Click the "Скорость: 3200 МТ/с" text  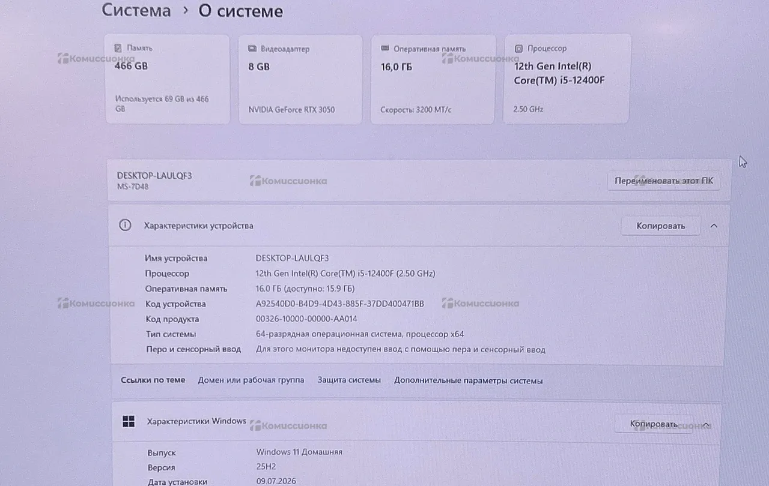416,110
